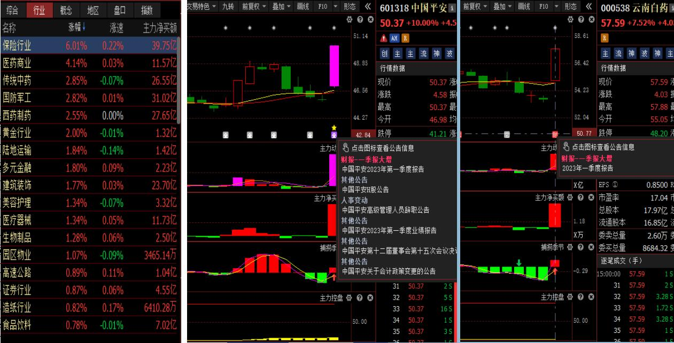
Task: Select 国防军工 row in industry list
Action: (89, 98)
